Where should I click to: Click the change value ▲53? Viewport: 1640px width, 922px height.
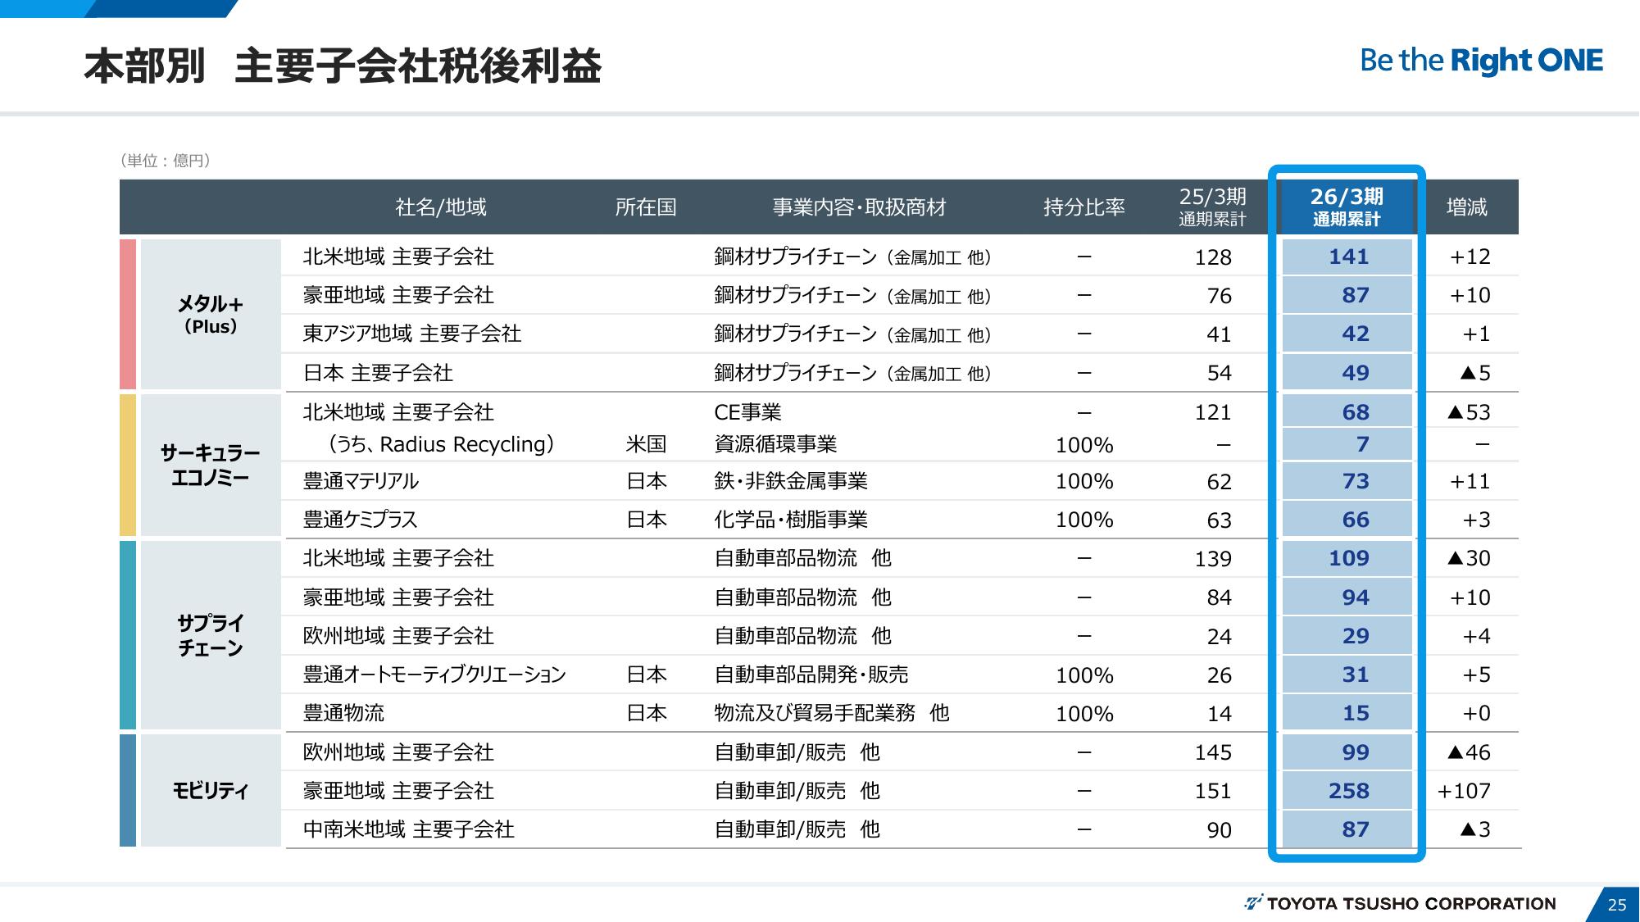click(1469, 412)
